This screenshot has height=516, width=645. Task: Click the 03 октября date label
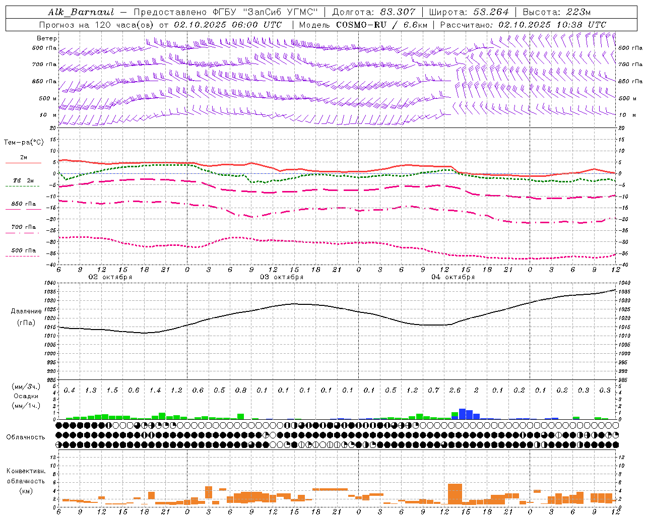click(x=282, y=277)
